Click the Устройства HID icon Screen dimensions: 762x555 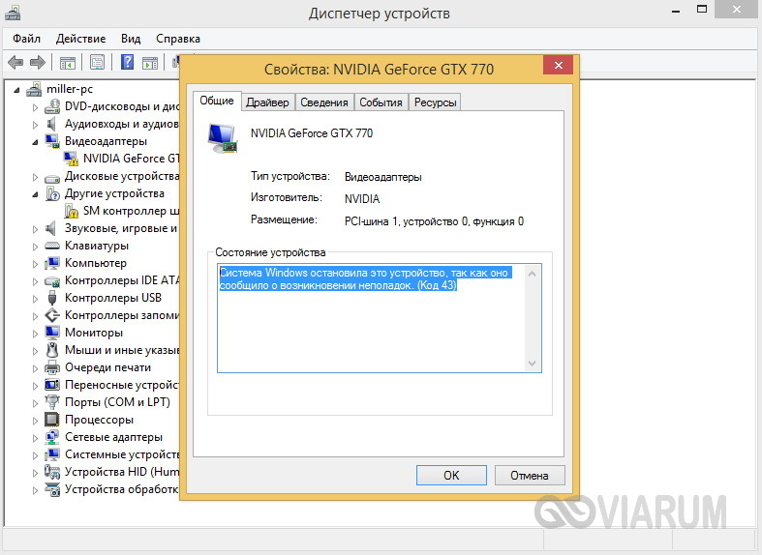click(52, 472)
